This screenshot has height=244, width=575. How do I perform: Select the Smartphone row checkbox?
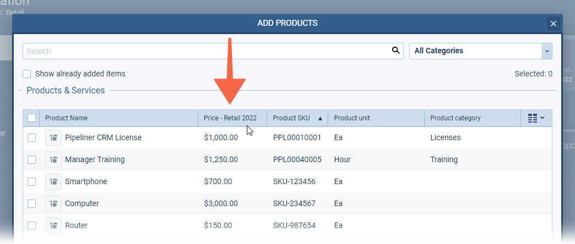(32, 181)
